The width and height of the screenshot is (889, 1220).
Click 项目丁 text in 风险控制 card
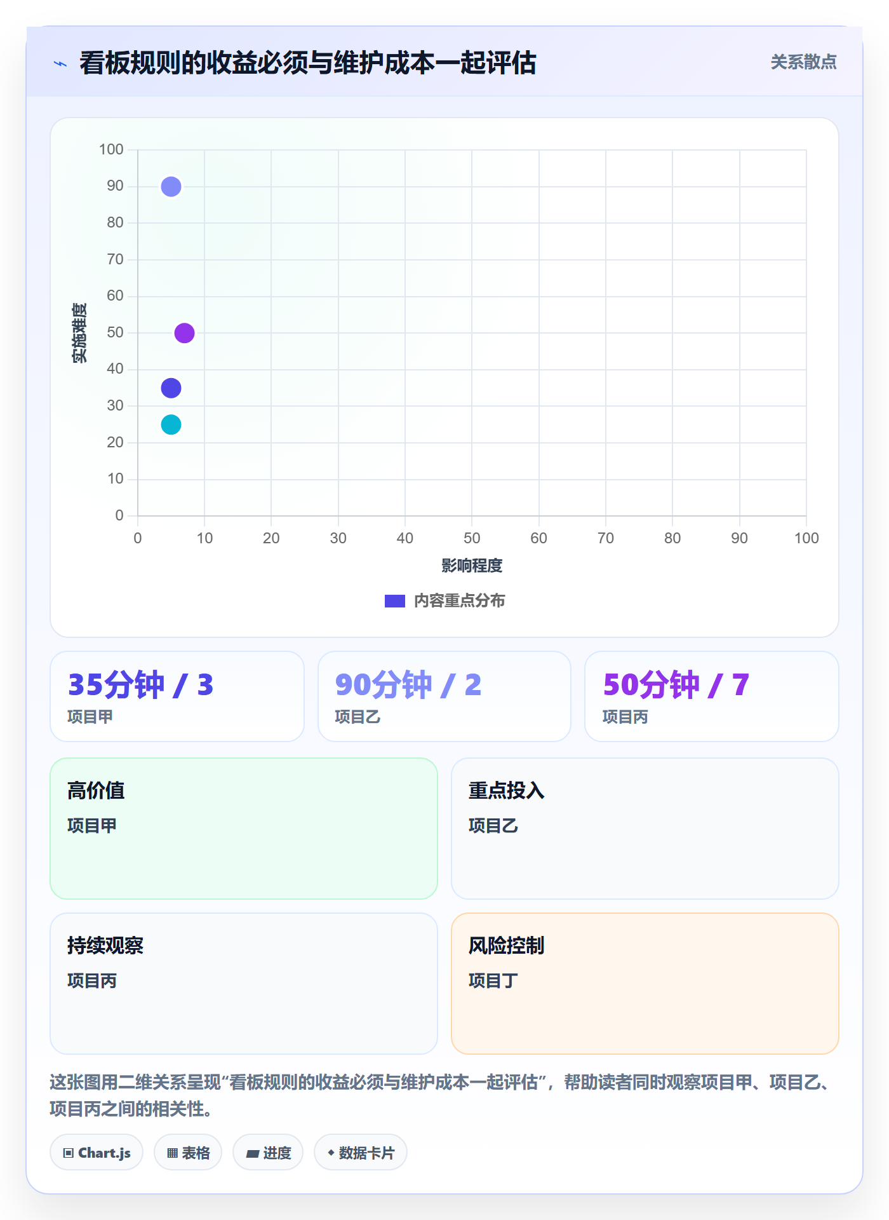coord(493,981)
